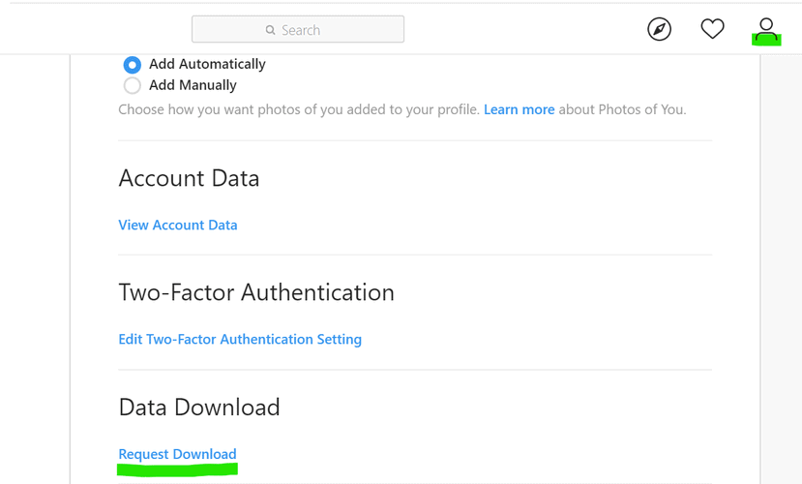Focus the Search input field
The height and width of the screenshot is (484, 802).
(298, 29)
